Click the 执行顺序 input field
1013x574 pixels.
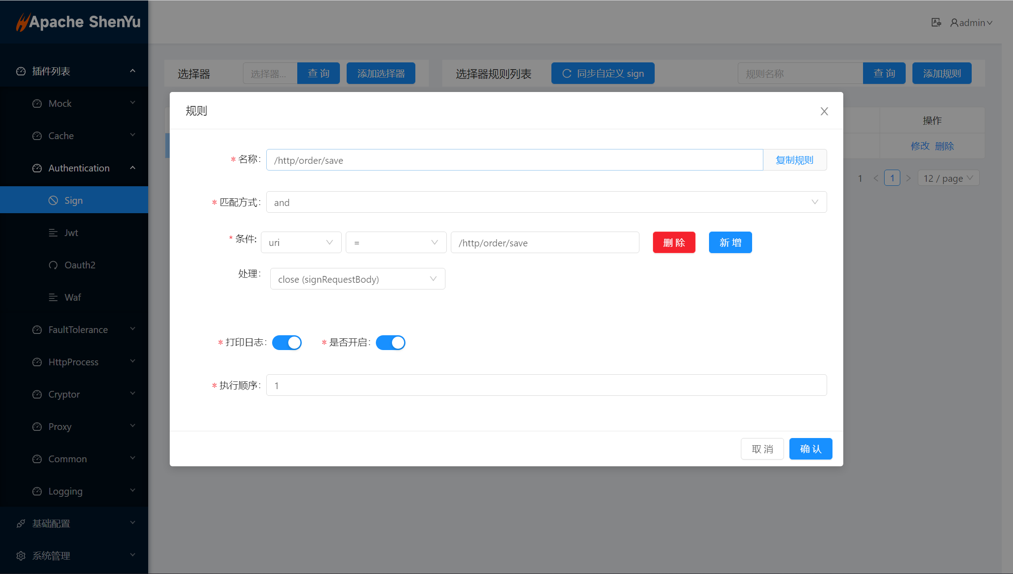click(x=546, y=385)
